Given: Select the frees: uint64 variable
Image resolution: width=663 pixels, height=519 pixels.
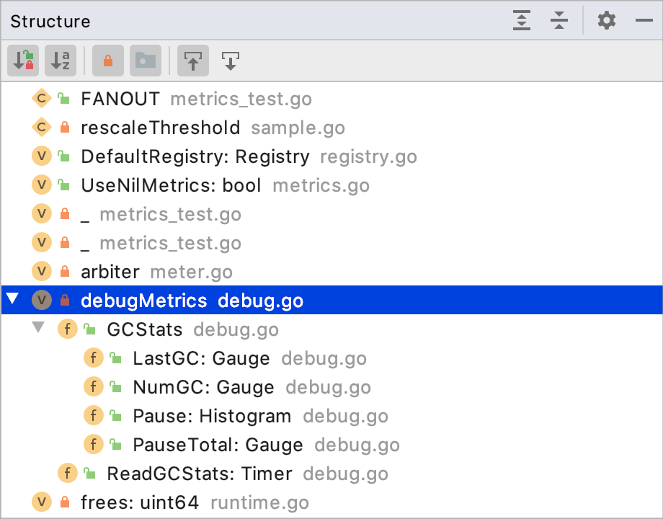Looking at the screenshot, I should tap(131, 502).
